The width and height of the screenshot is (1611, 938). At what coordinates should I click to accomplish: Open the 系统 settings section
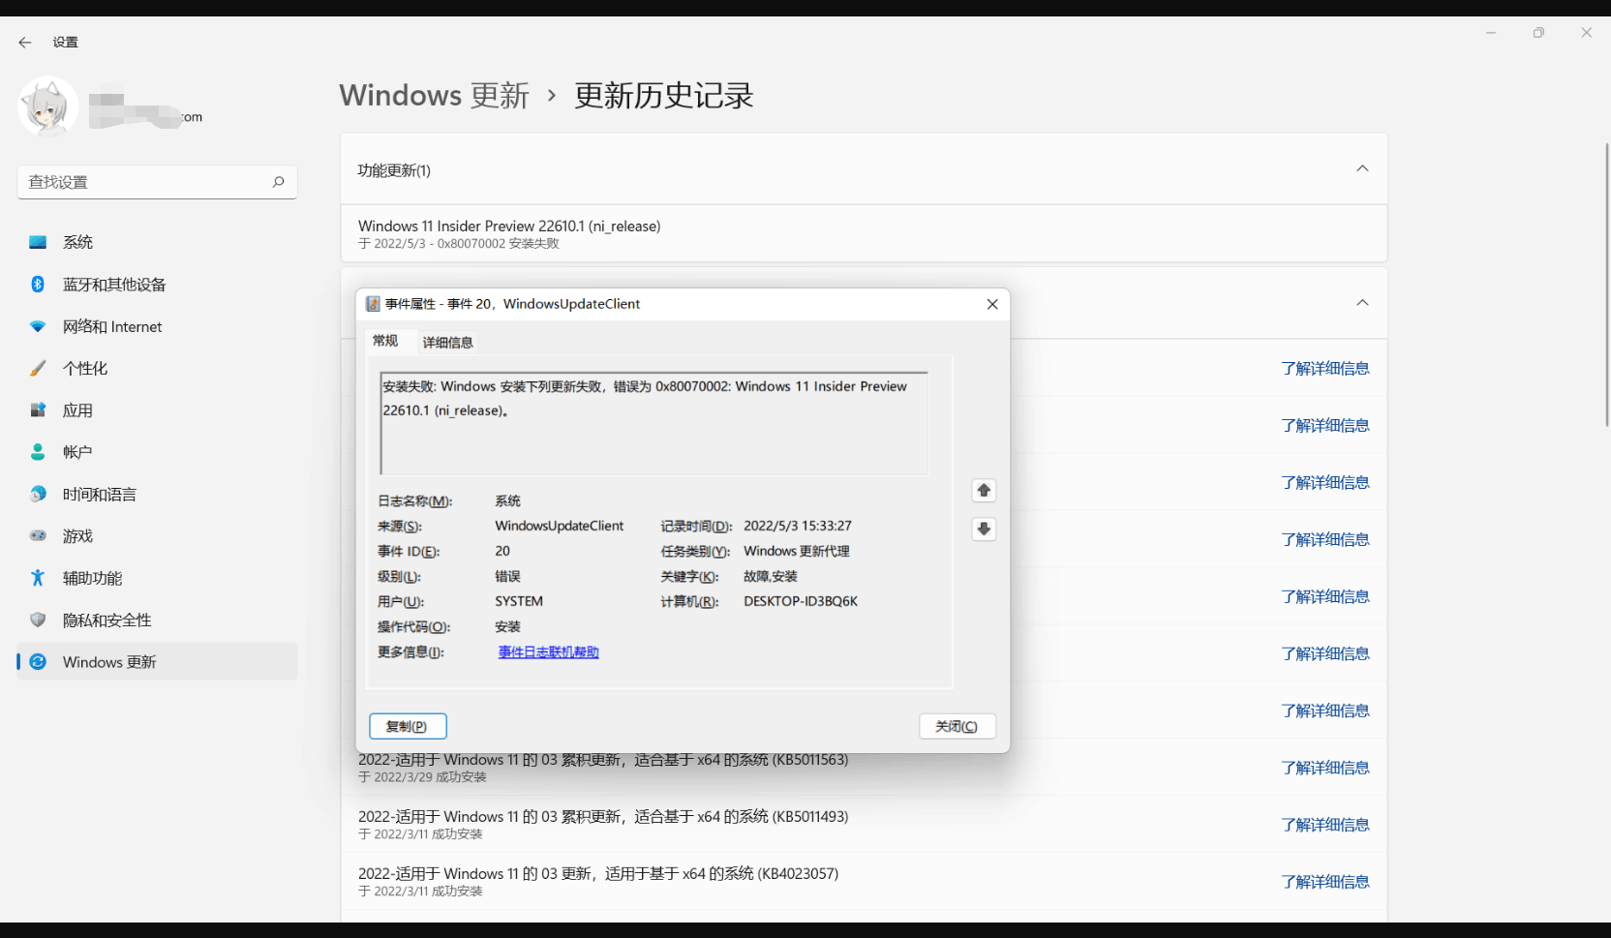click(x=77, y=242)
